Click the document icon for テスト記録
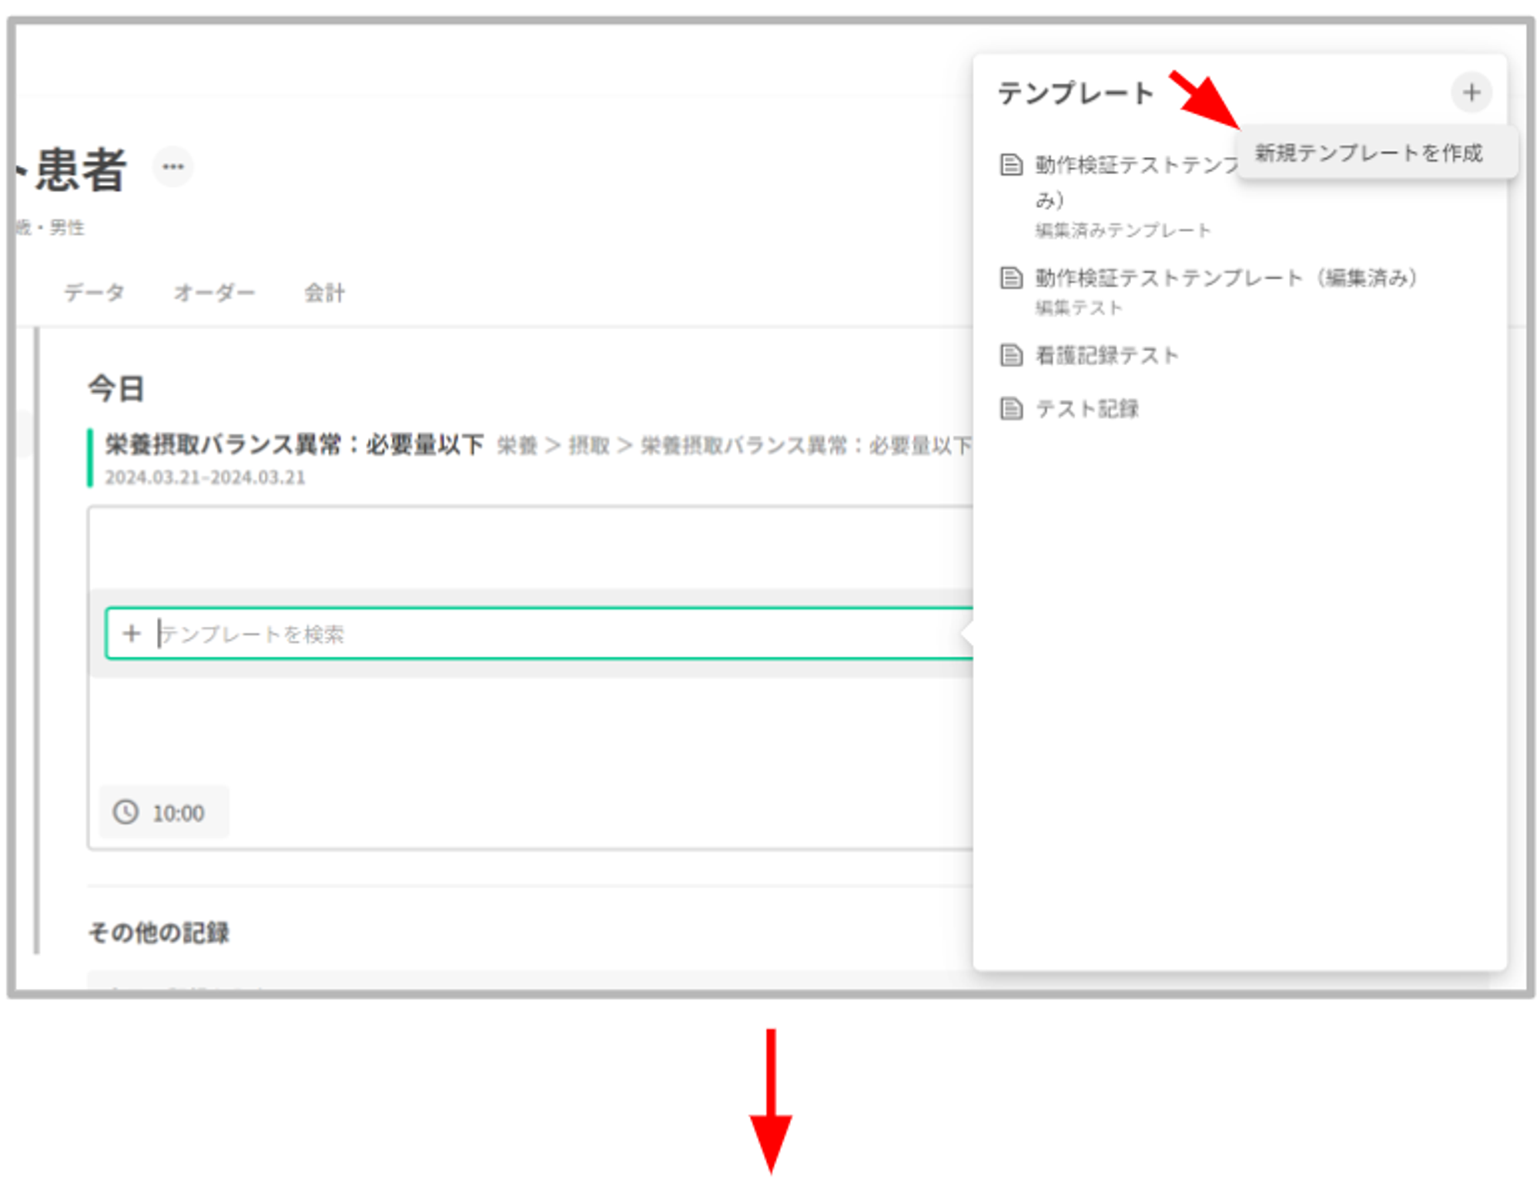This screenshot has width=1540, height=1186. [x=1011, y=408]
